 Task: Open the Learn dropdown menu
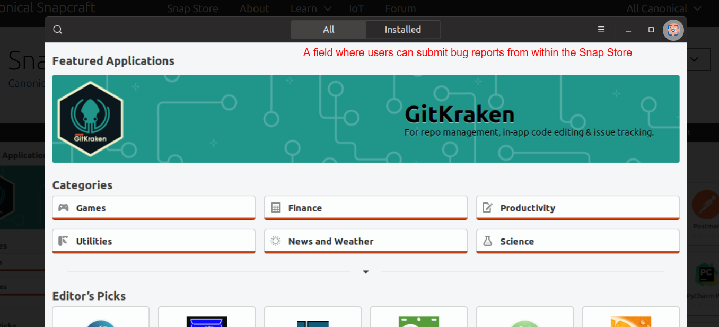(311, 8)
